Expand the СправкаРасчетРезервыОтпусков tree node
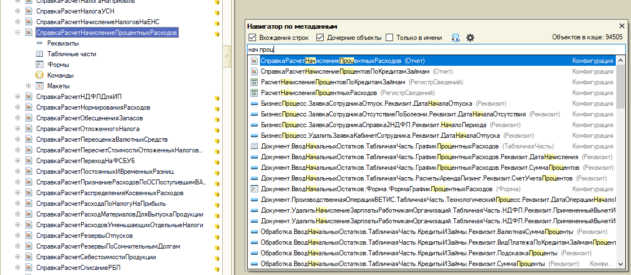This screenshot has height=275, width=631. pyautogui.click(x=18, y=236)
